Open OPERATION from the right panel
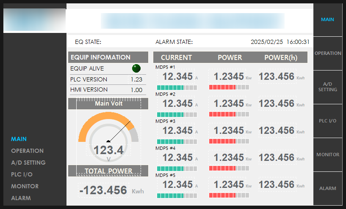The height and width of the screenshot is (209, 346). click(x=328, y=53)
